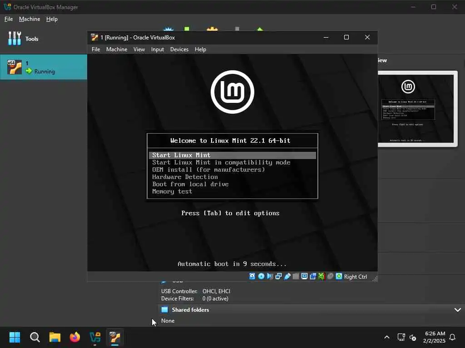Open Help menu in the VM window
Viewport: 465px width, 348px height.
coord(200,49)
